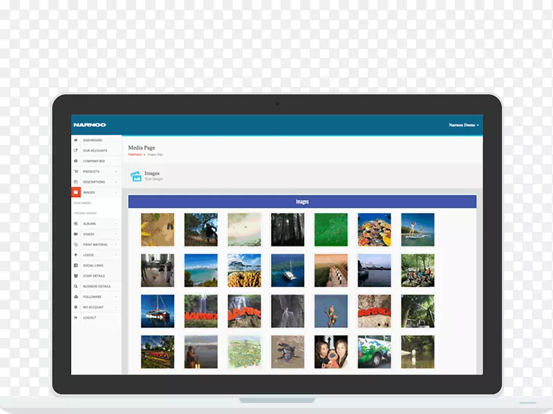Click the Business Details magnifier icon
This screenshot has height=414, width=553.
coord(76,286)
